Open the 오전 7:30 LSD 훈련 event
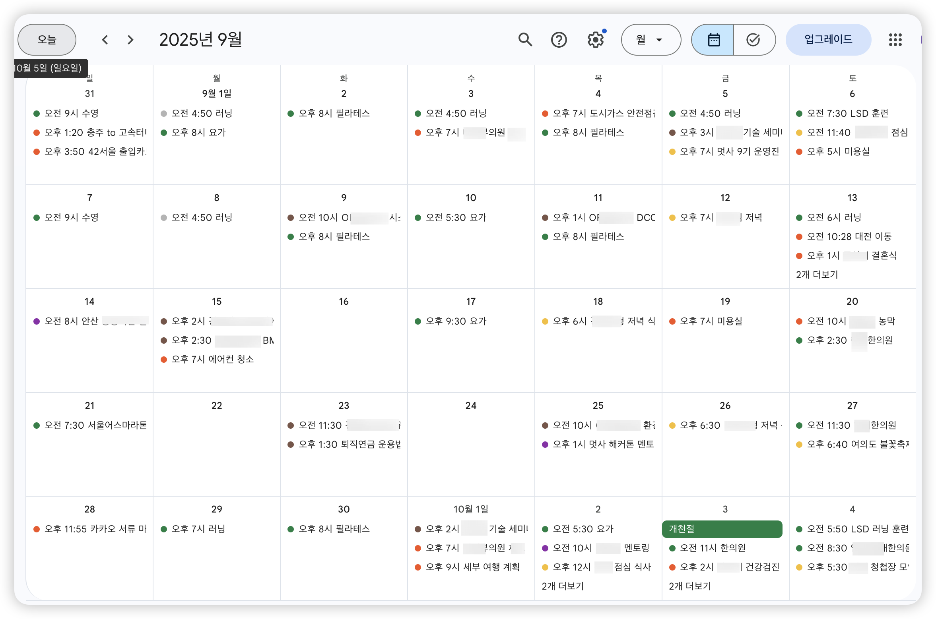The image size is (936, 619). click(847, 113)
